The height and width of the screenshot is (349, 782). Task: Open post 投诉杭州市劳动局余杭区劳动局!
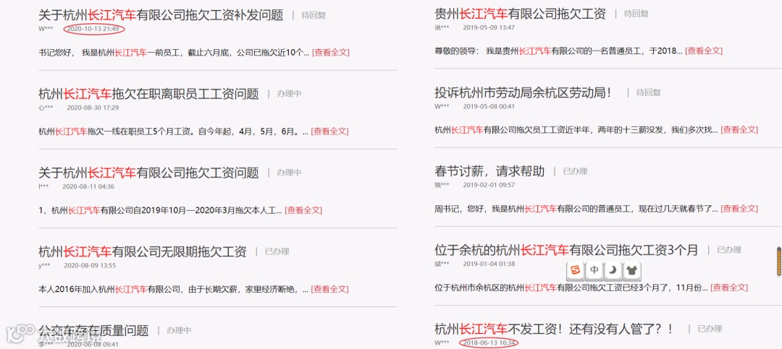524,92
